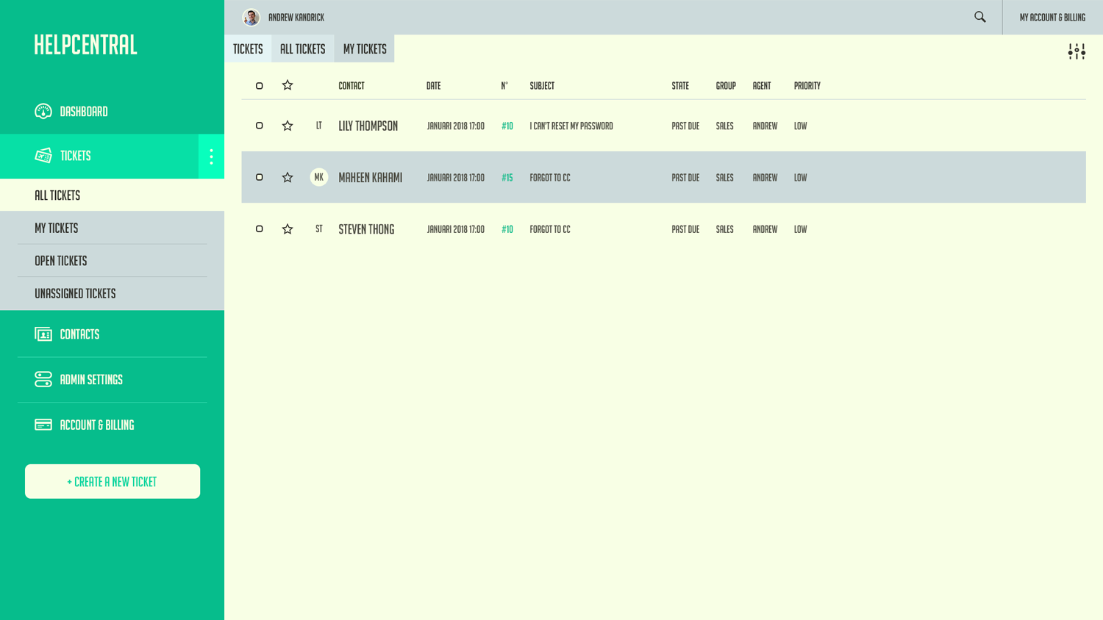Sort by the State column header
Viewport: 1103px width, 620px height.
680,85
